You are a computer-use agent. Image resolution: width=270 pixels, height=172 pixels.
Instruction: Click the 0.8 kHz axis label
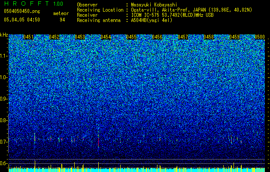4,120
